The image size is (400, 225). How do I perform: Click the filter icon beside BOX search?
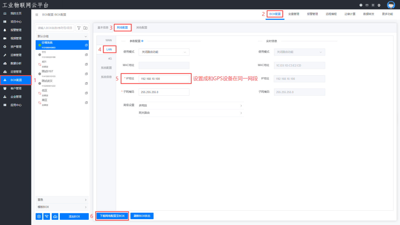[79, 28]
